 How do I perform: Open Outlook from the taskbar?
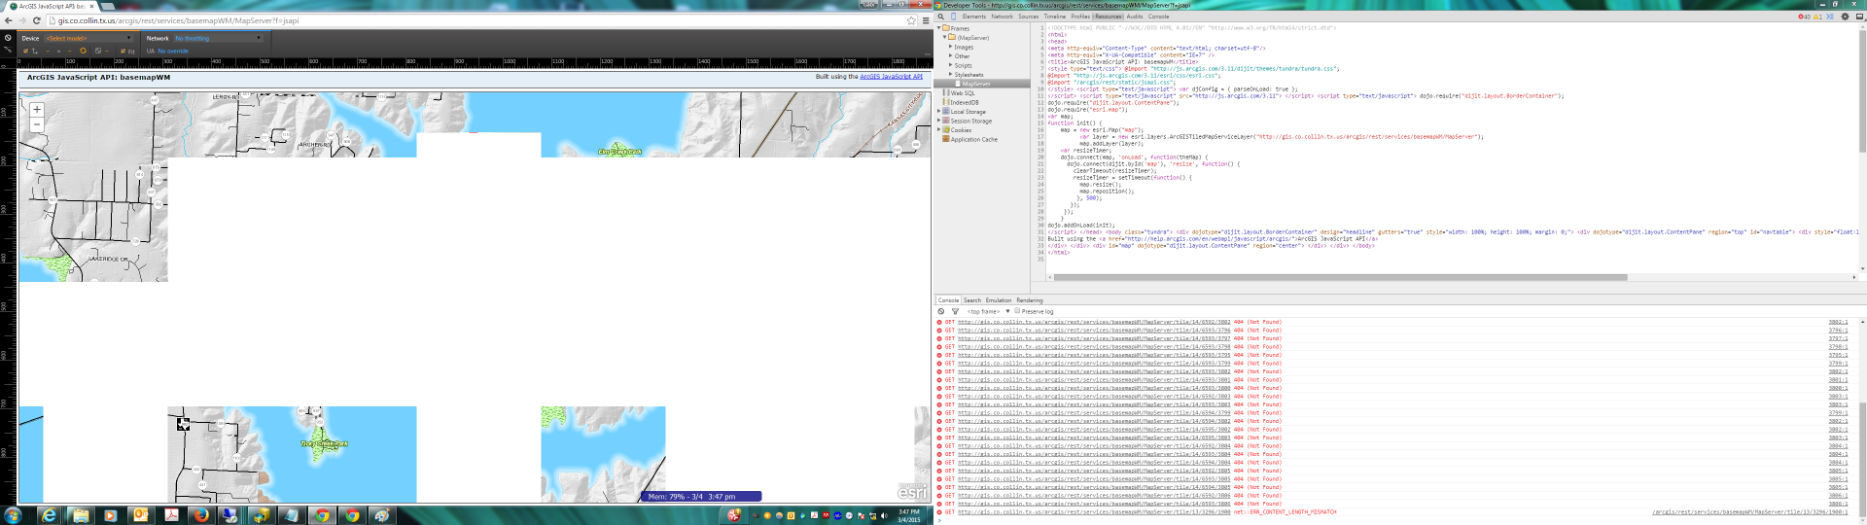tap(140, 515)
